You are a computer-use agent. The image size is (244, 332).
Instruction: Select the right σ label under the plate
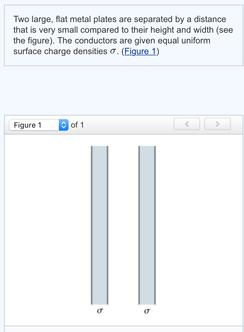tap(147, 311)
